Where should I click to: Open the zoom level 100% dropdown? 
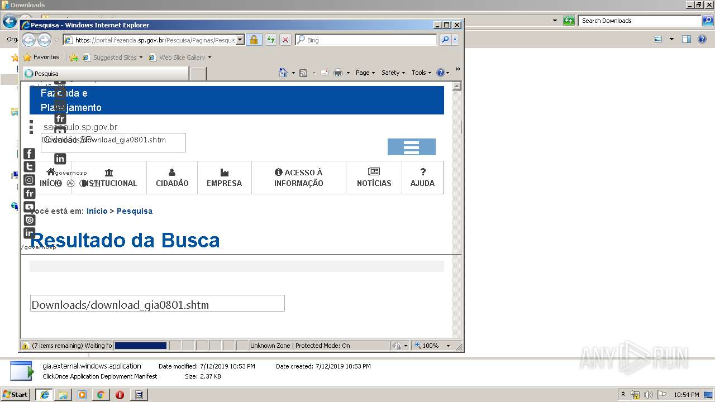[448, 346]
